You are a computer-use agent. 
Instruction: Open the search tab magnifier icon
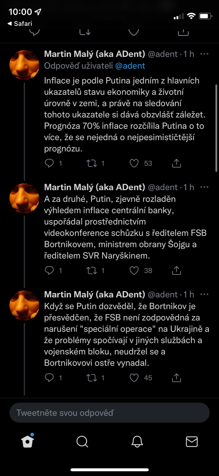coord(82,442)
